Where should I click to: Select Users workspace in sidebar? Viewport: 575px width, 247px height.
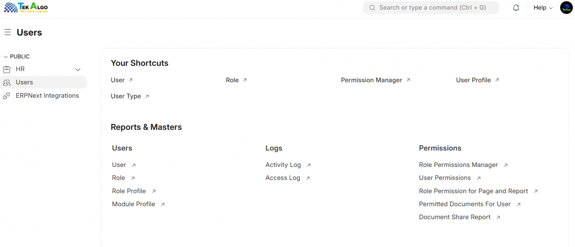24,82
